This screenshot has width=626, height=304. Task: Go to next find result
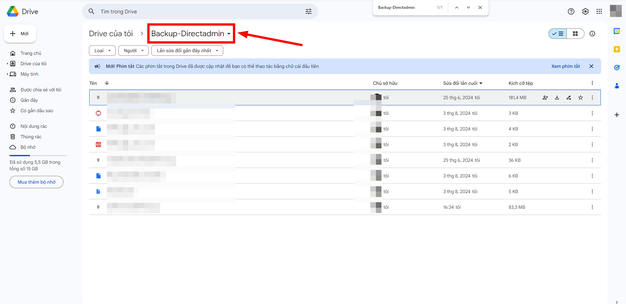click(x=468, y=8)
